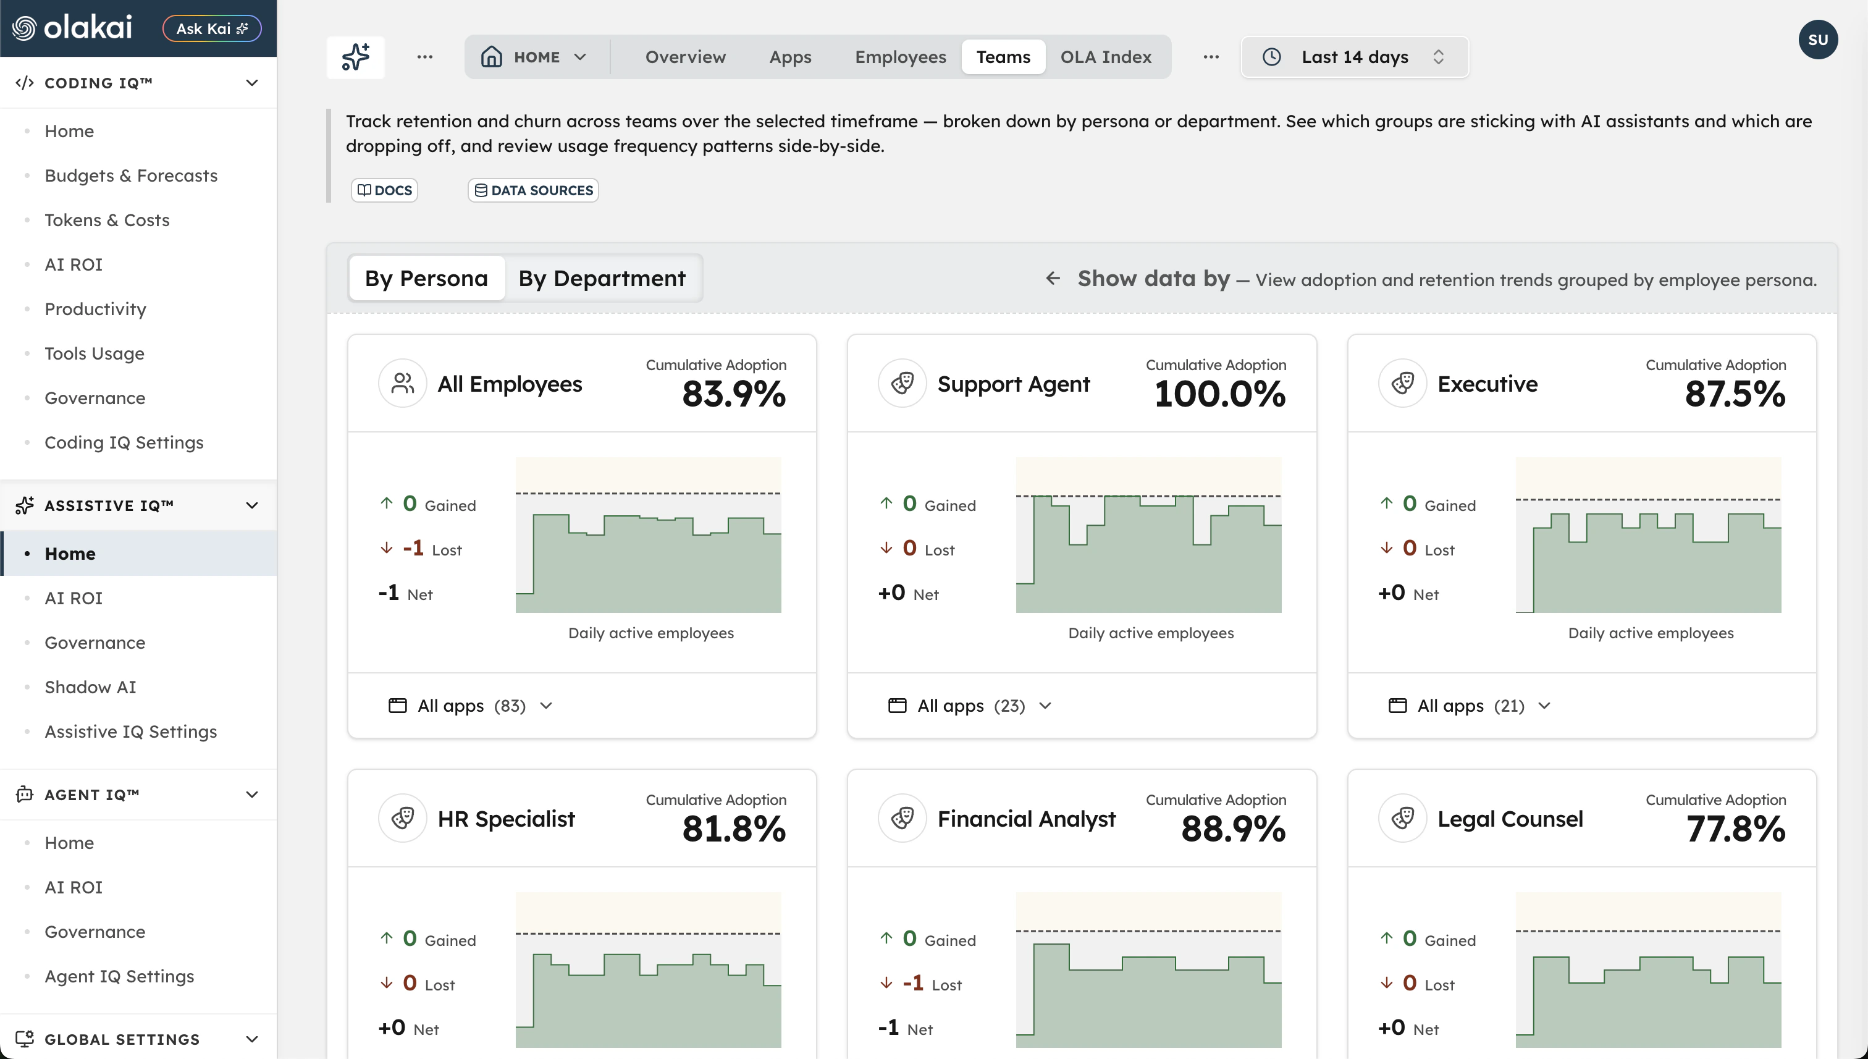Click the HR Specialist daily active chart

click(x=648, y=969)
